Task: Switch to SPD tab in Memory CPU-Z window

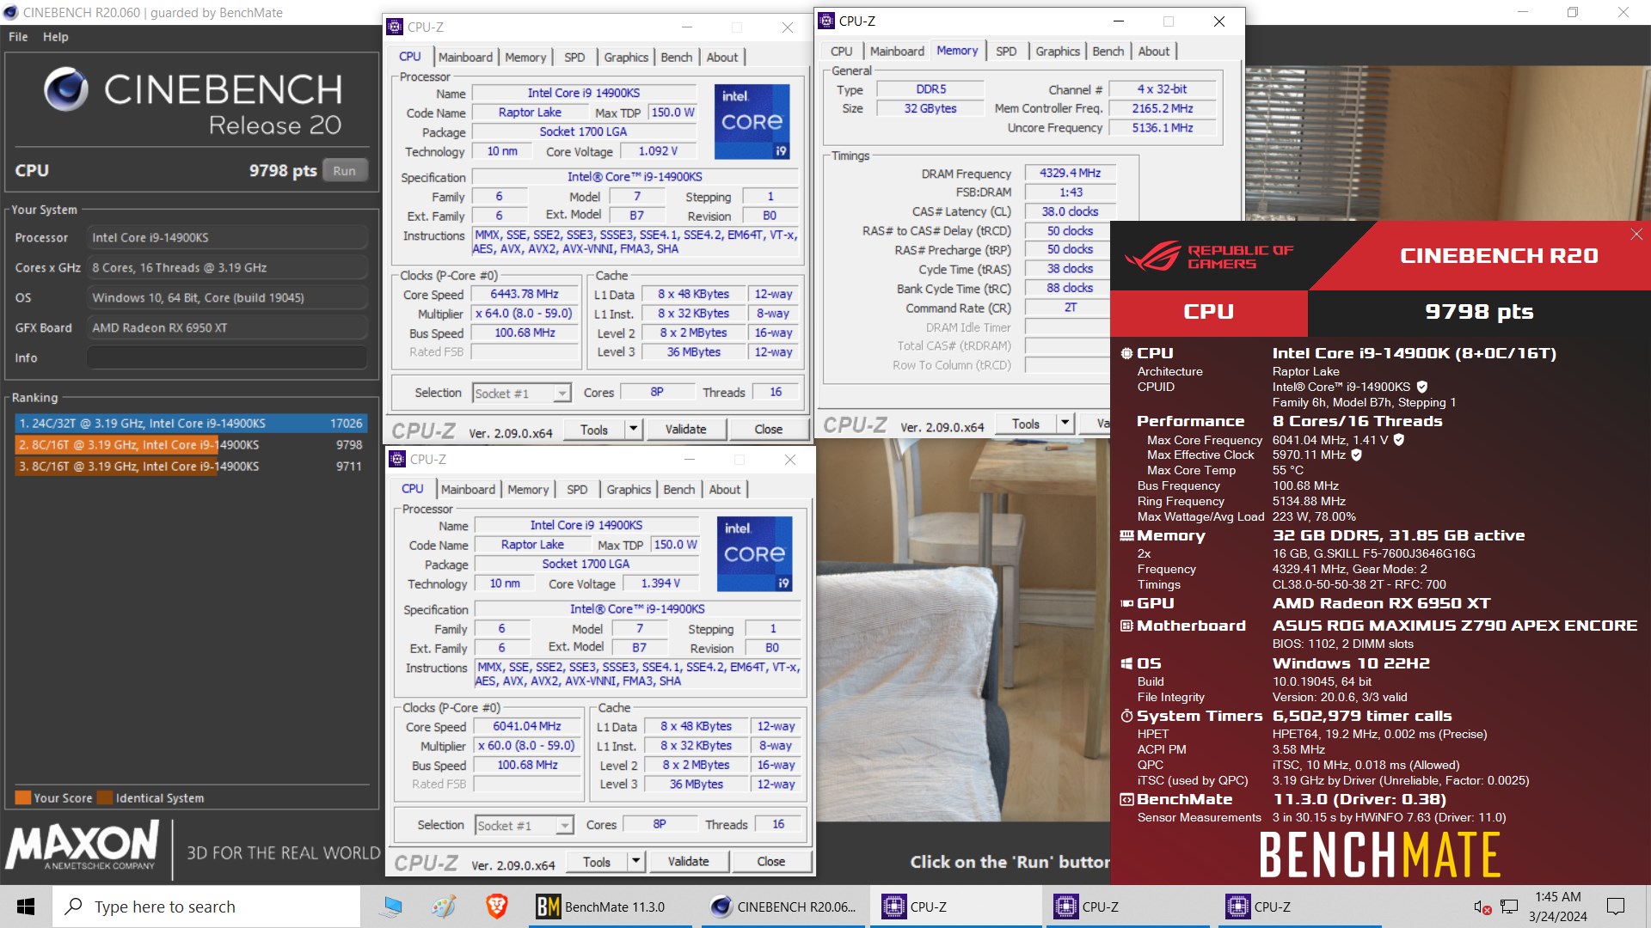Action: pos(1006,51)
